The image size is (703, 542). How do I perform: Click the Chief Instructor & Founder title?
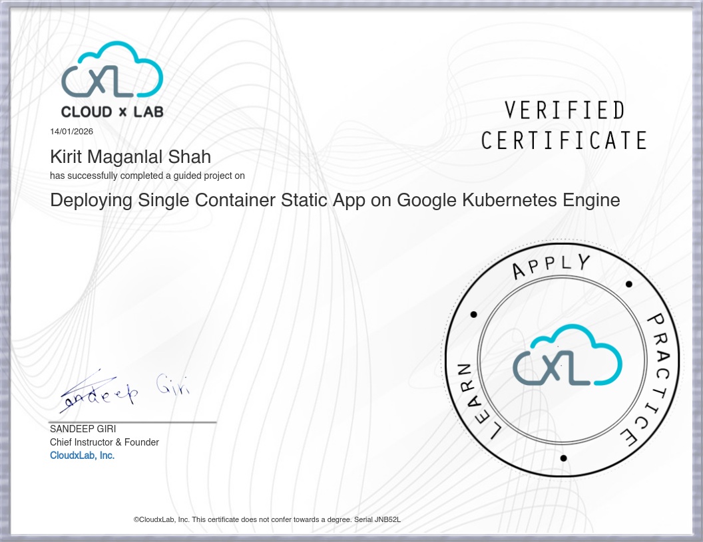tap(105, 442)
